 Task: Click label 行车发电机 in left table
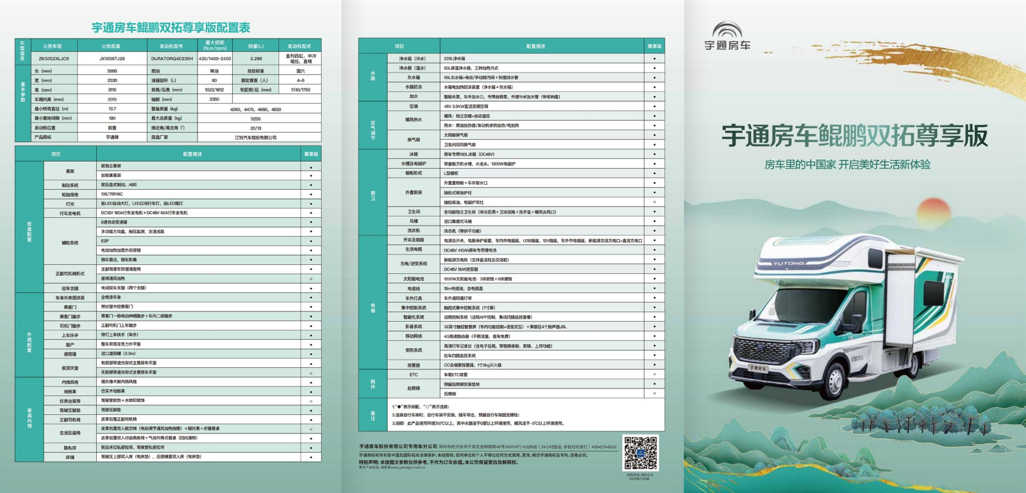(x=70, y=213)
